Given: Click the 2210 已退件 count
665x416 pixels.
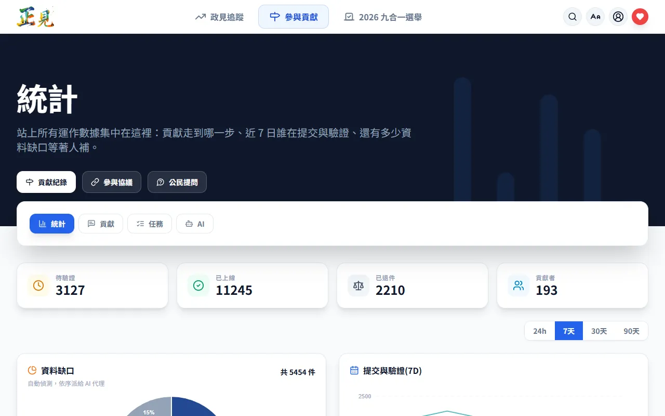Looking at the screenshot, I should 390,290.
